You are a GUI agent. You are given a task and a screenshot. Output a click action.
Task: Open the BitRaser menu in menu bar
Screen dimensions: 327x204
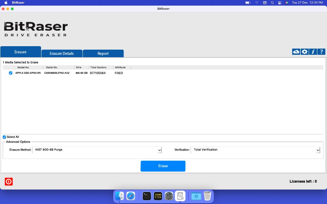[18, 2]
